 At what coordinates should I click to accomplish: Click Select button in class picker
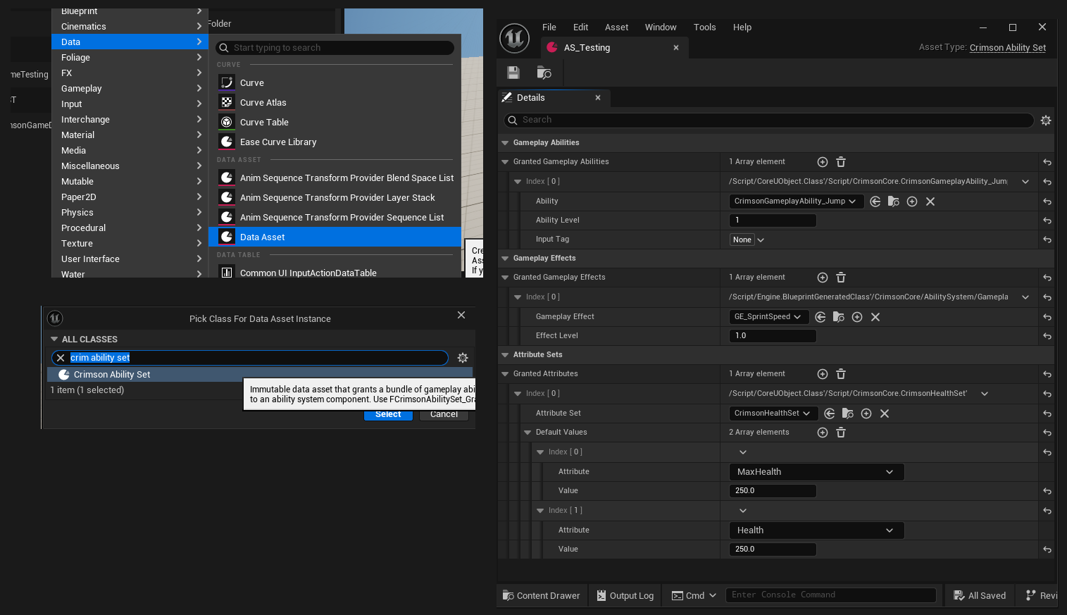click(388, 414)
